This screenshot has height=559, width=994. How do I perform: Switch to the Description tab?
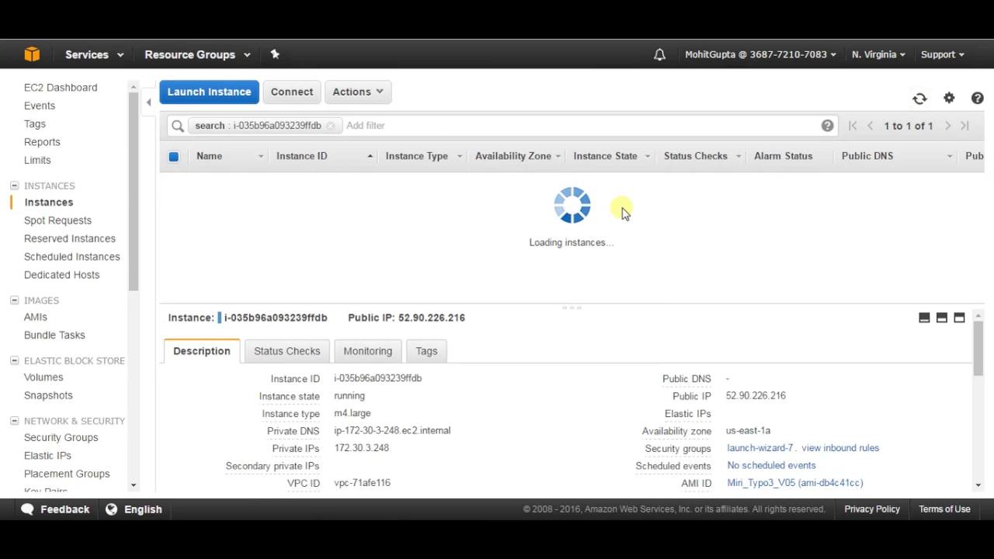202,351
